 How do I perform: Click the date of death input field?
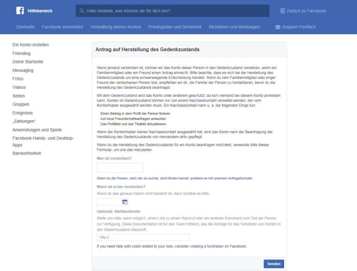109,202
